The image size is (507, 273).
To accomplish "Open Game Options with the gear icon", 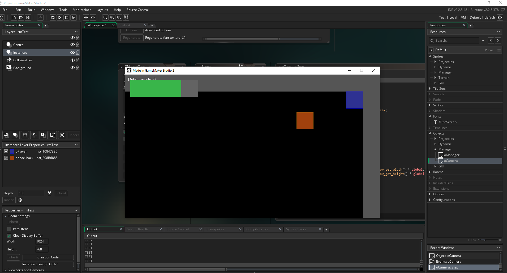I will pyautogui.click(x=86, y=18).
